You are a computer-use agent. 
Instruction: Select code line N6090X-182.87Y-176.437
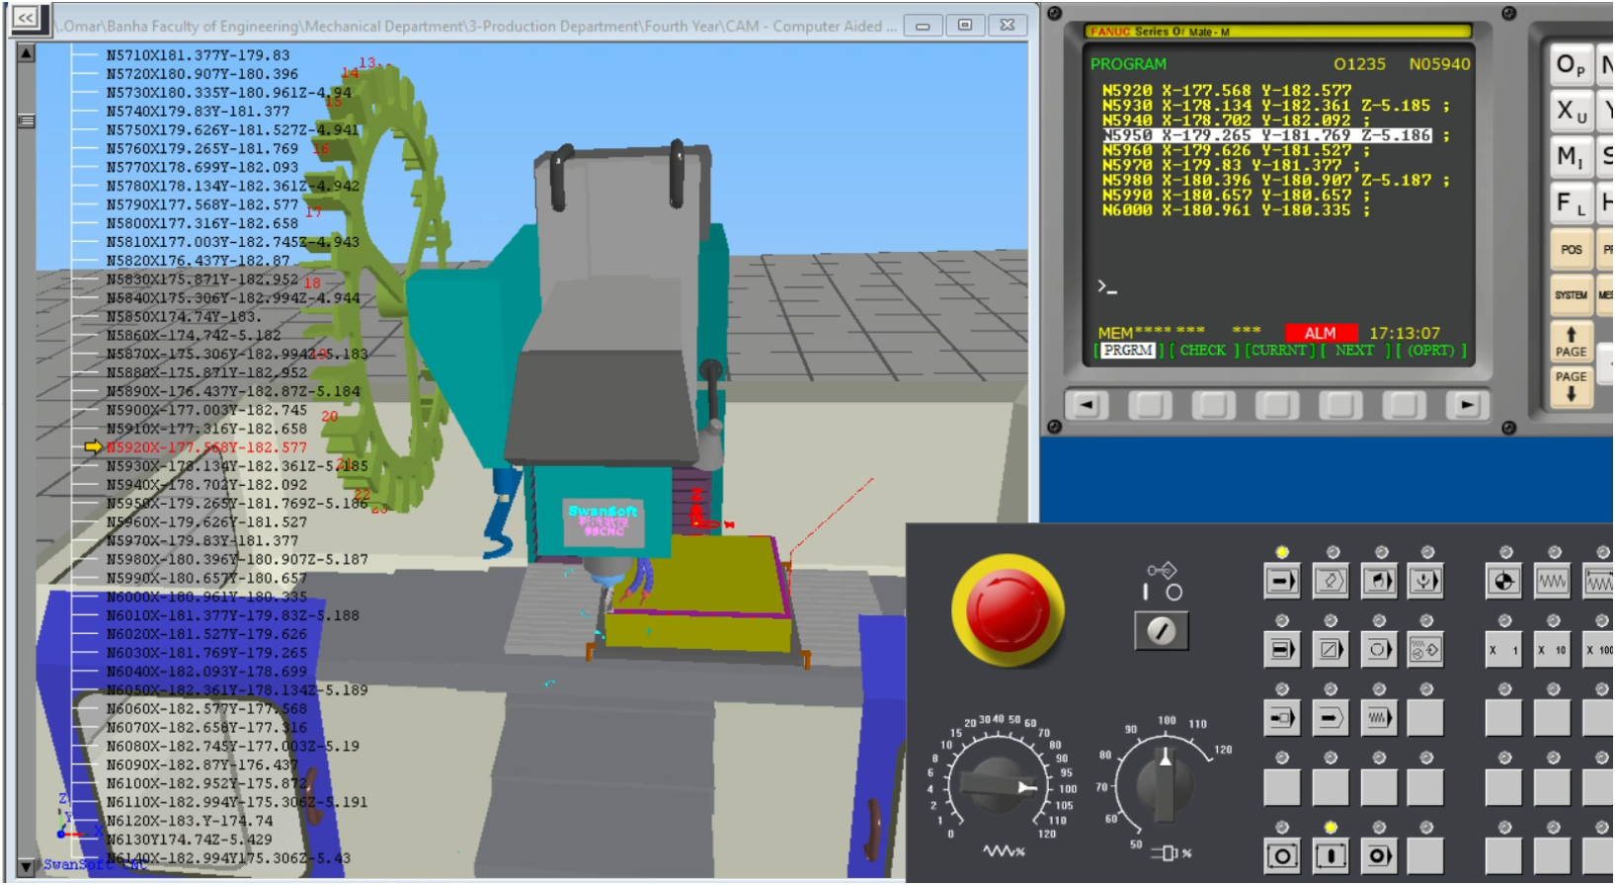(x=202, y=764)
